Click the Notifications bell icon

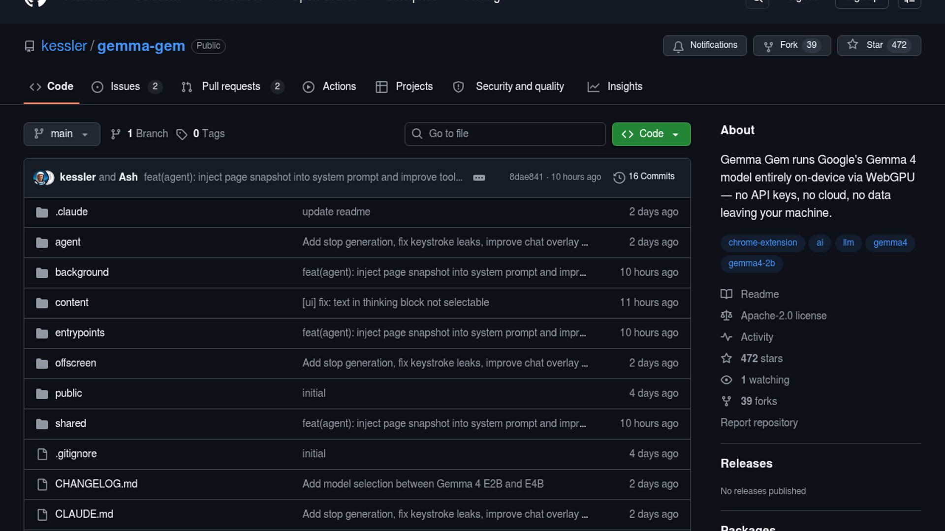tap(678, 46)
